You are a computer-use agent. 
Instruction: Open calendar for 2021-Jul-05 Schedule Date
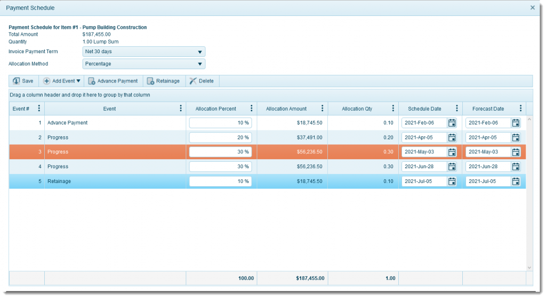[452, 181]
